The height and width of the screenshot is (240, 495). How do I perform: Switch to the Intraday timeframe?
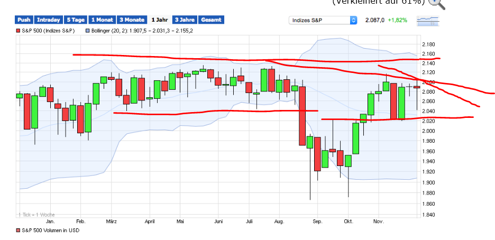point(49,20)
